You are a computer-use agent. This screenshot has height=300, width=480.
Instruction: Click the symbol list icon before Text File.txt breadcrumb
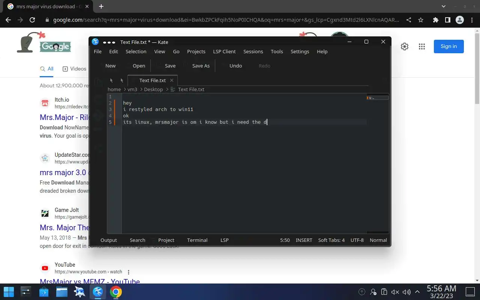(173, 89)
